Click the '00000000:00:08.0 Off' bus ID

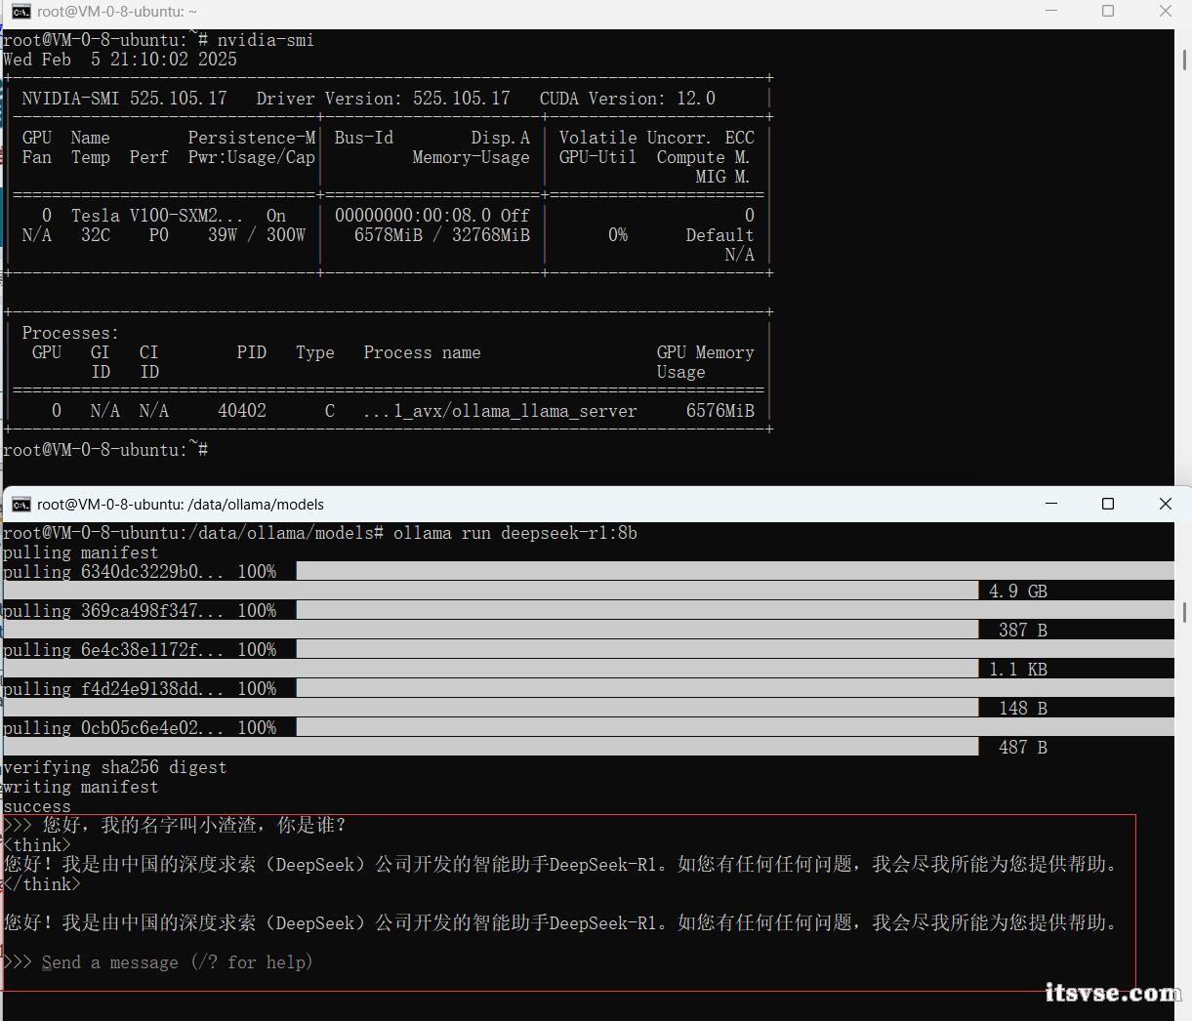pos(432,216)
